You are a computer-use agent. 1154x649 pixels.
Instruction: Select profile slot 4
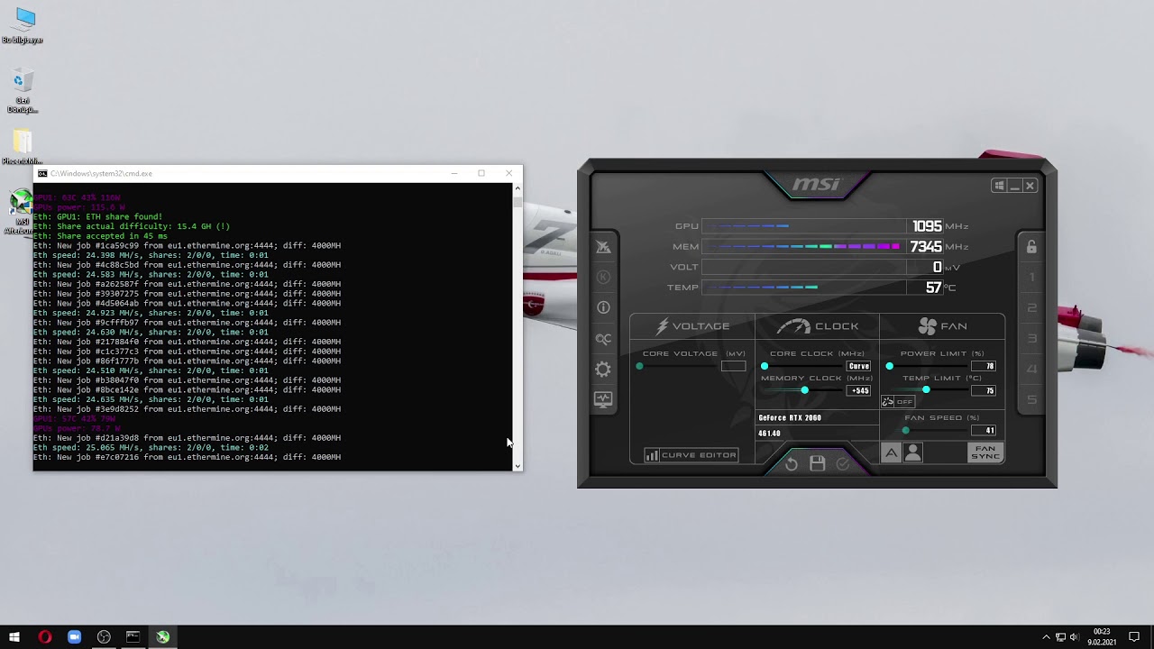pyautogui.click(x=1032, y=370)
